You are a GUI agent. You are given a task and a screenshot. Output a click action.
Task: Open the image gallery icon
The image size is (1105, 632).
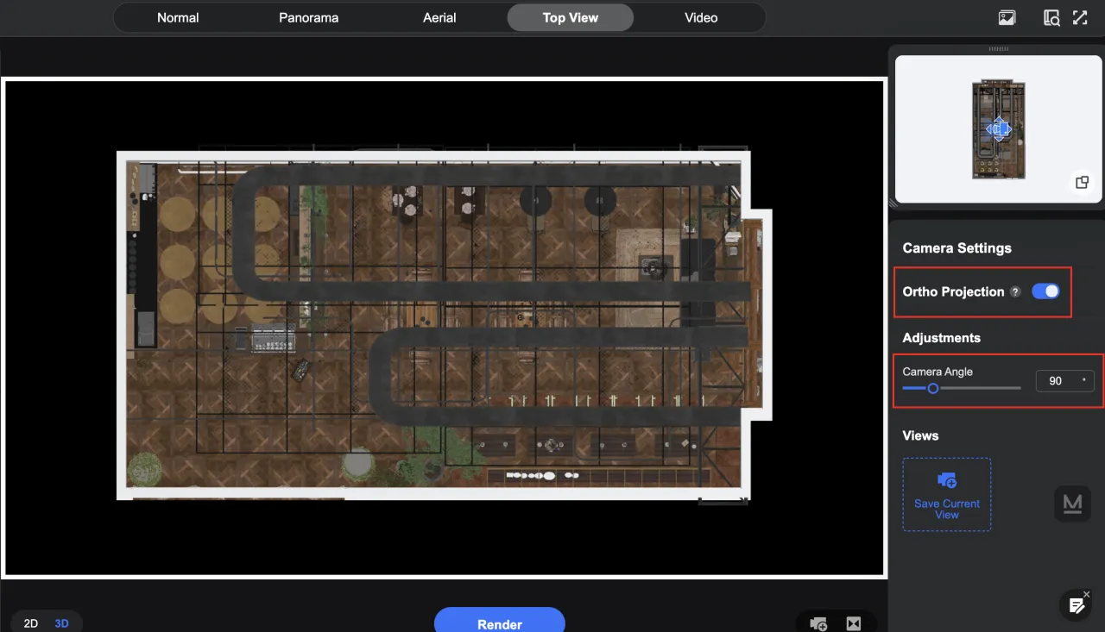(1007, 18)
